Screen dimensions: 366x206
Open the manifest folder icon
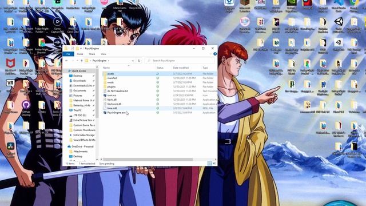click(x=105, y=78)
